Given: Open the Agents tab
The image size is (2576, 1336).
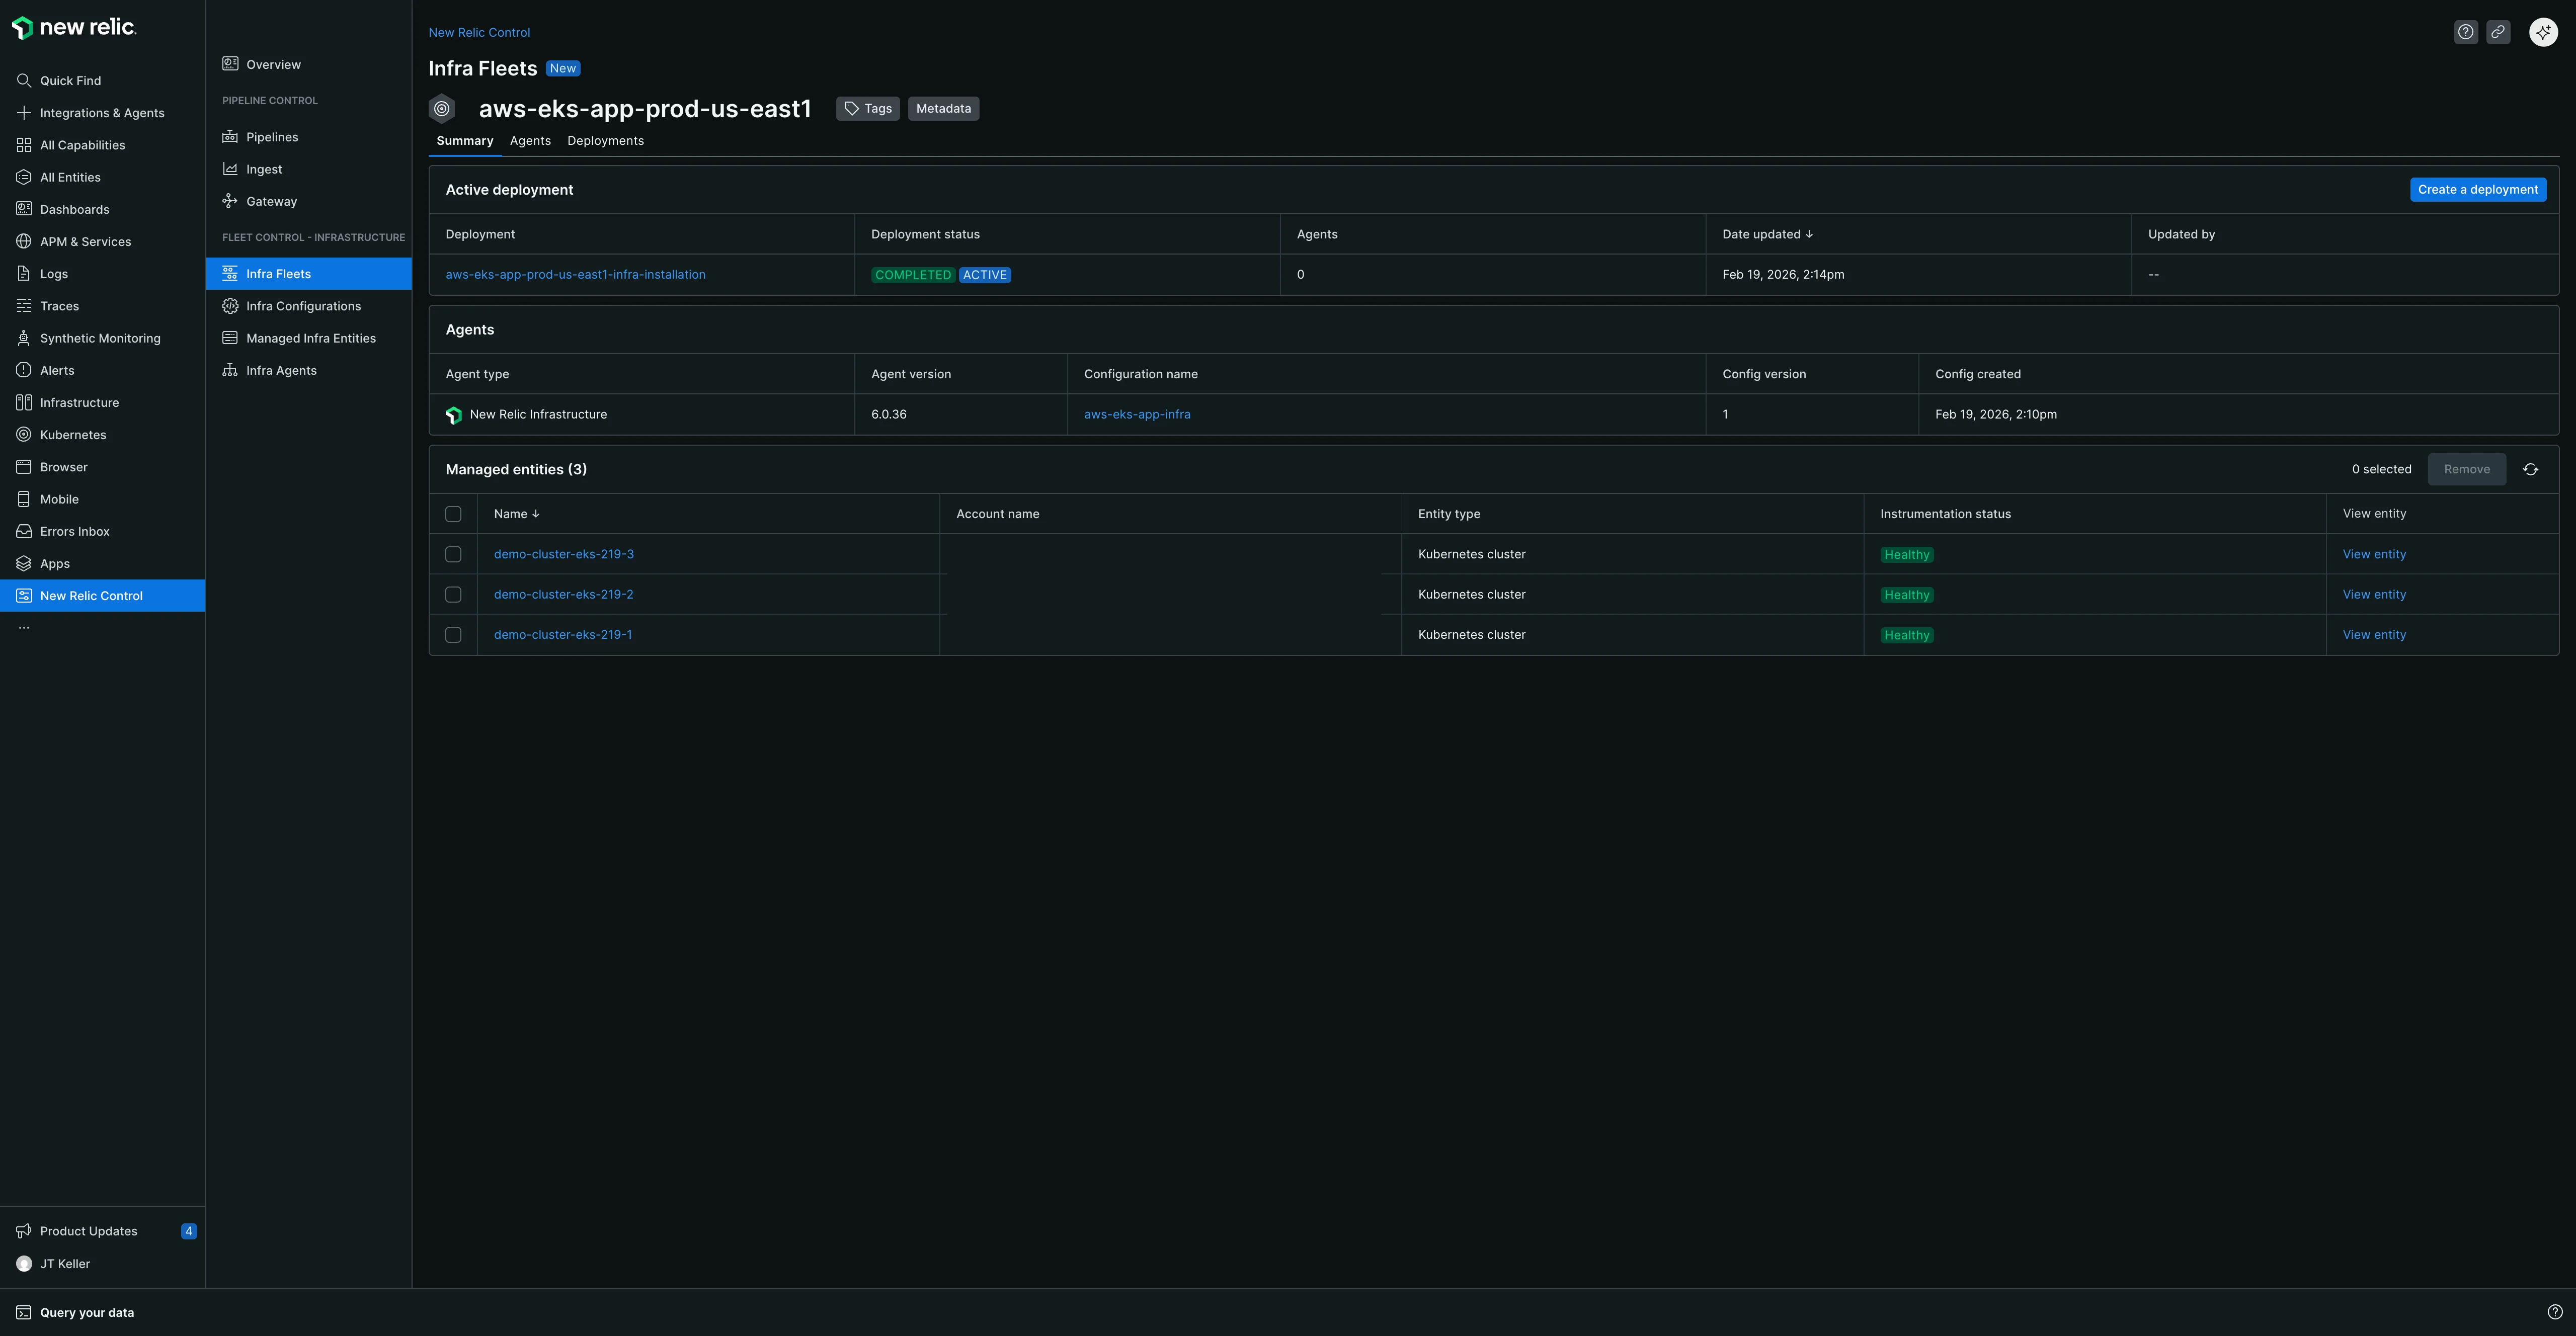Looking at the screenshot, I should coord(530,140).
